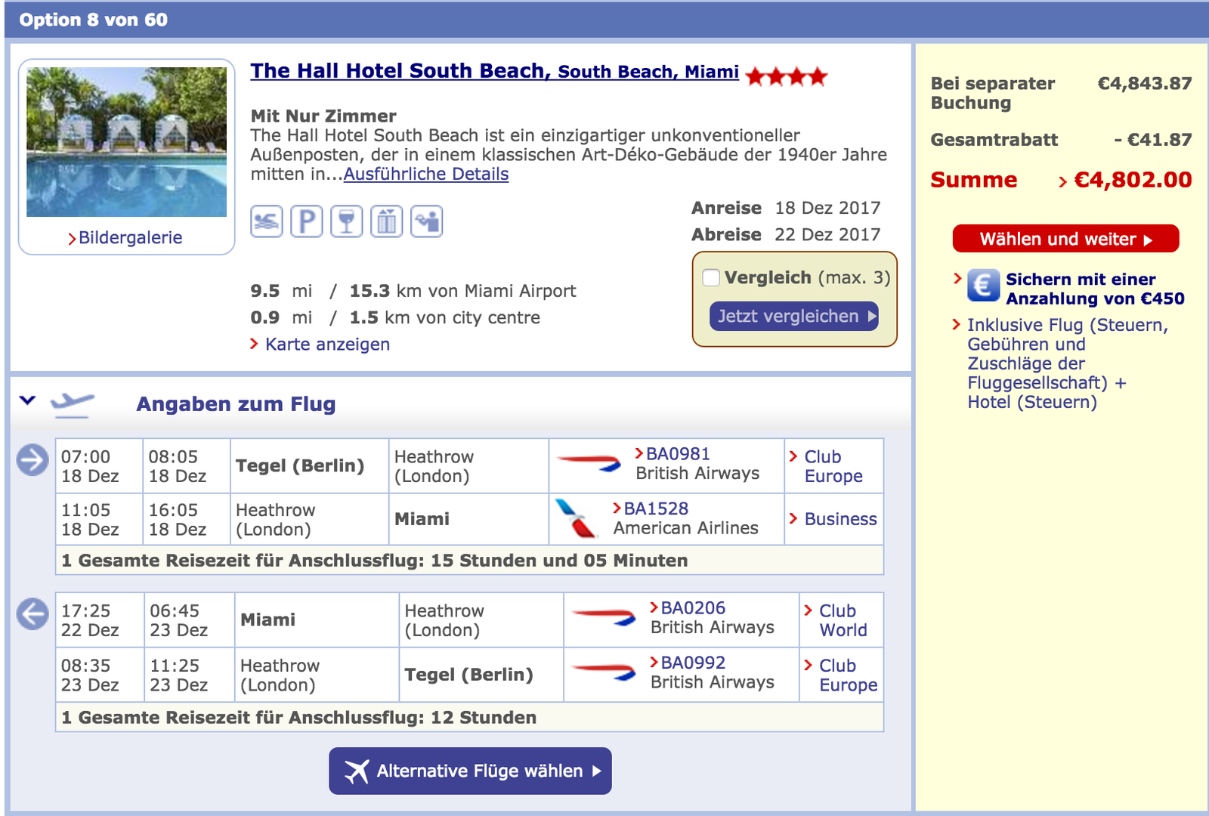Screen dimensions: 1209x816
Task: Click the British Airways logo for BA0992
Action: [604, 671]
